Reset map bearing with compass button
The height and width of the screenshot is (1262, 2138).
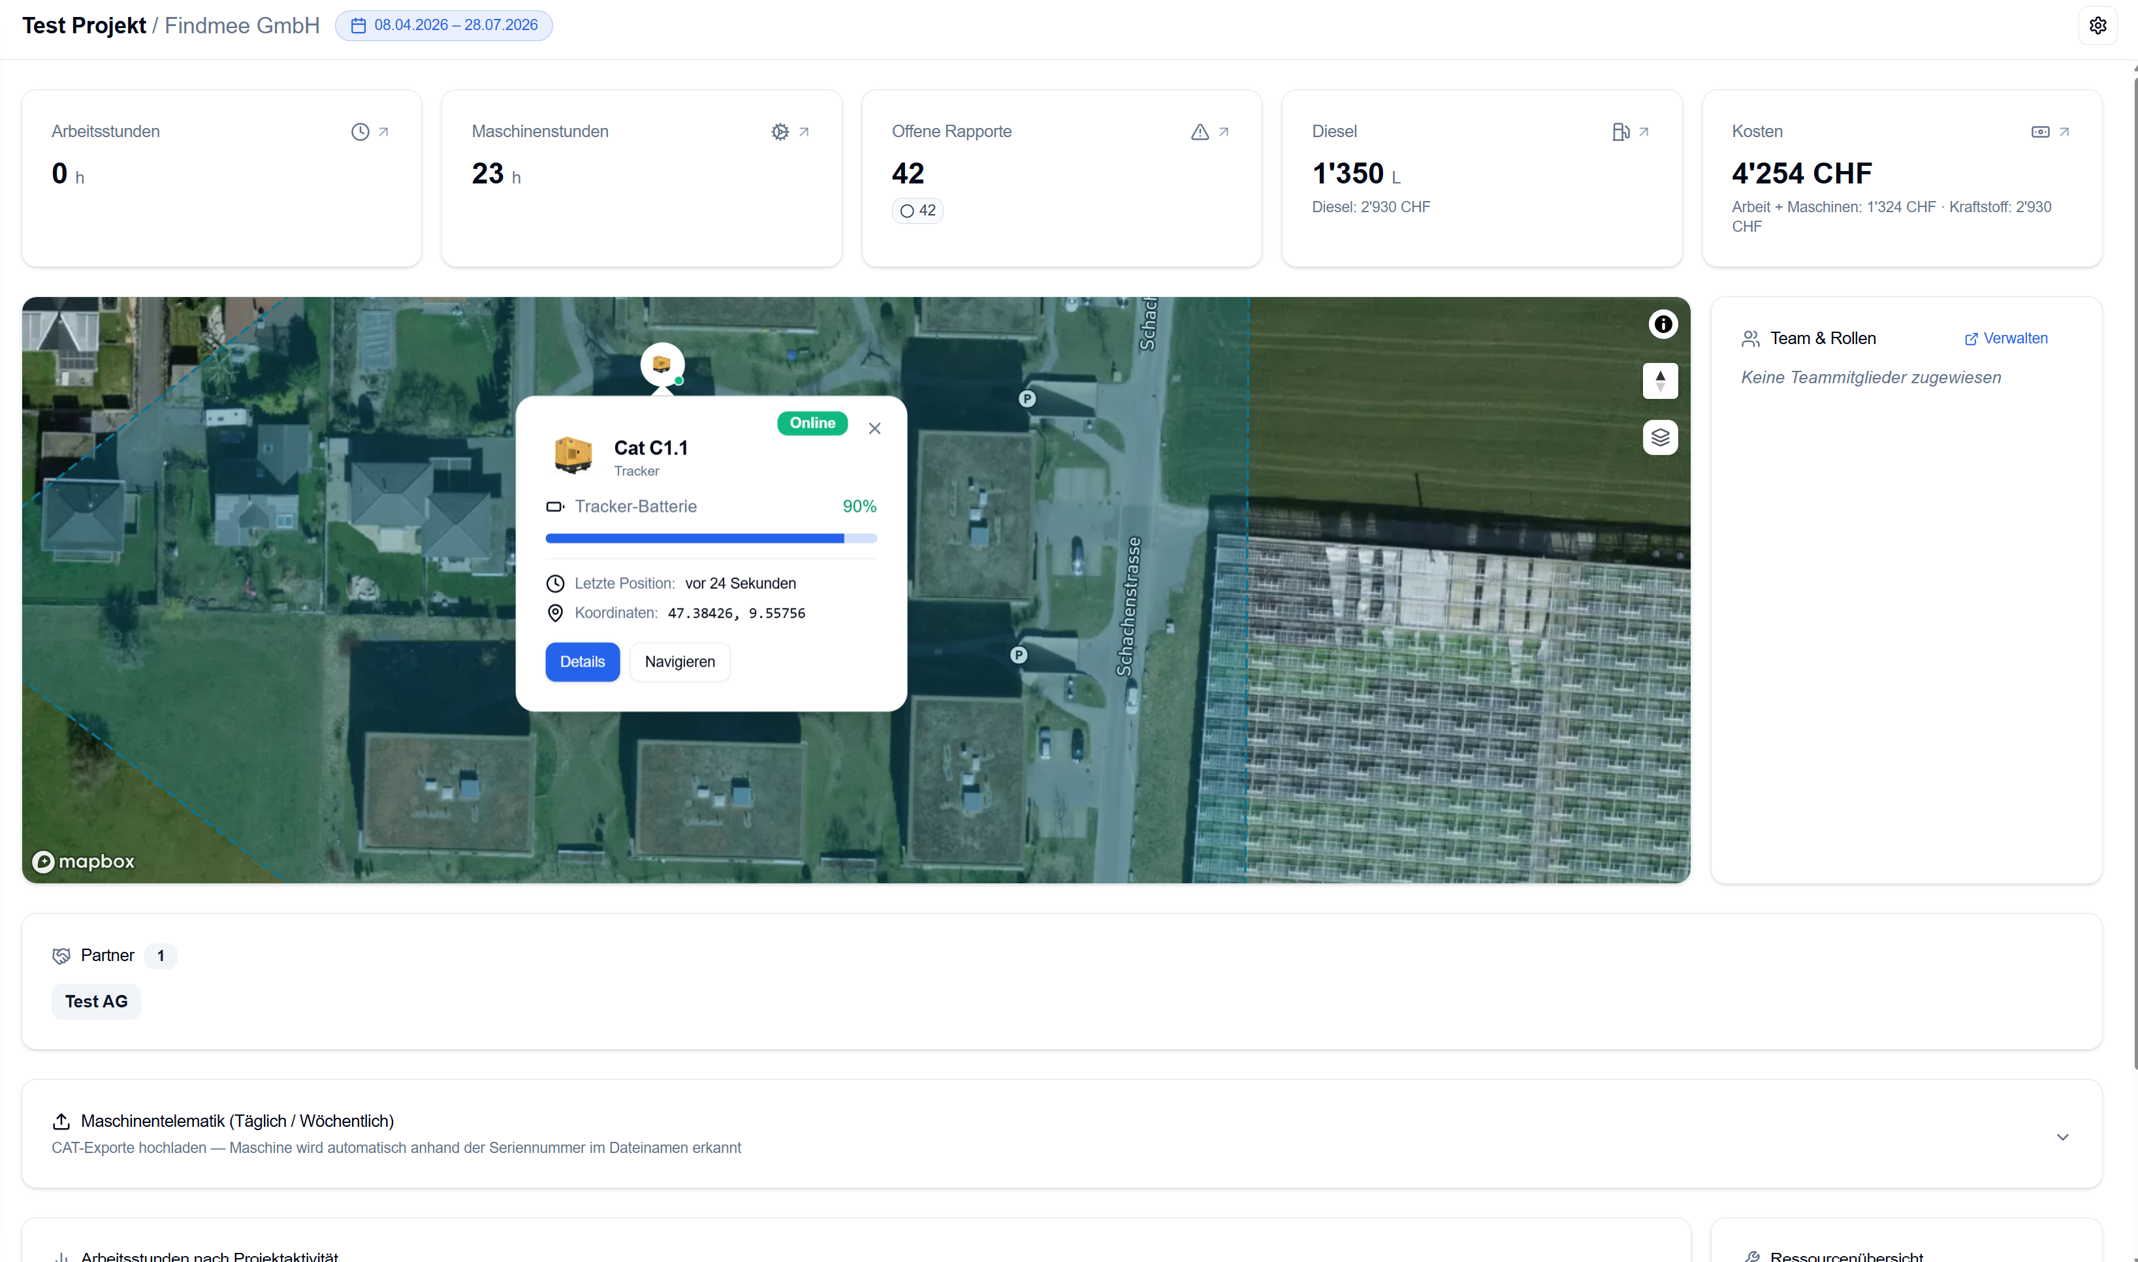[x=1660, y=381]
